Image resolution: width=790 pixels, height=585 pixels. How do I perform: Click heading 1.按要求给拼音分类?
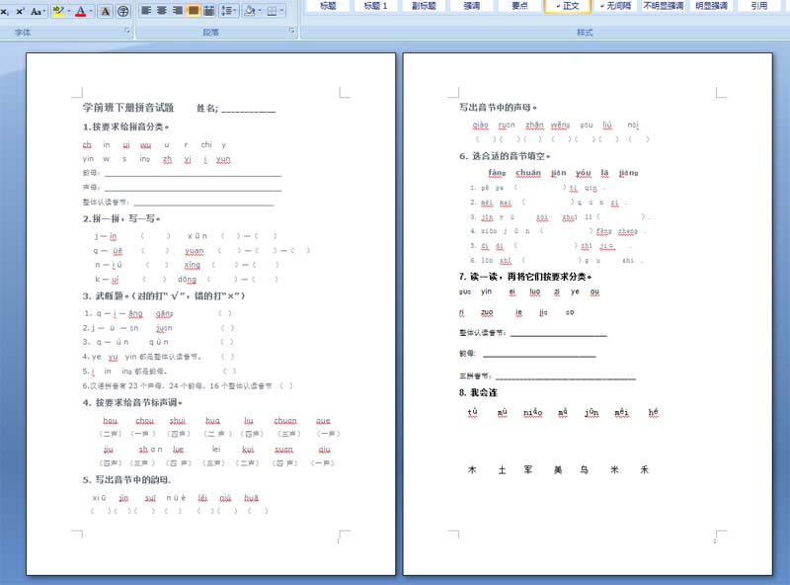(x=125, y=127)
